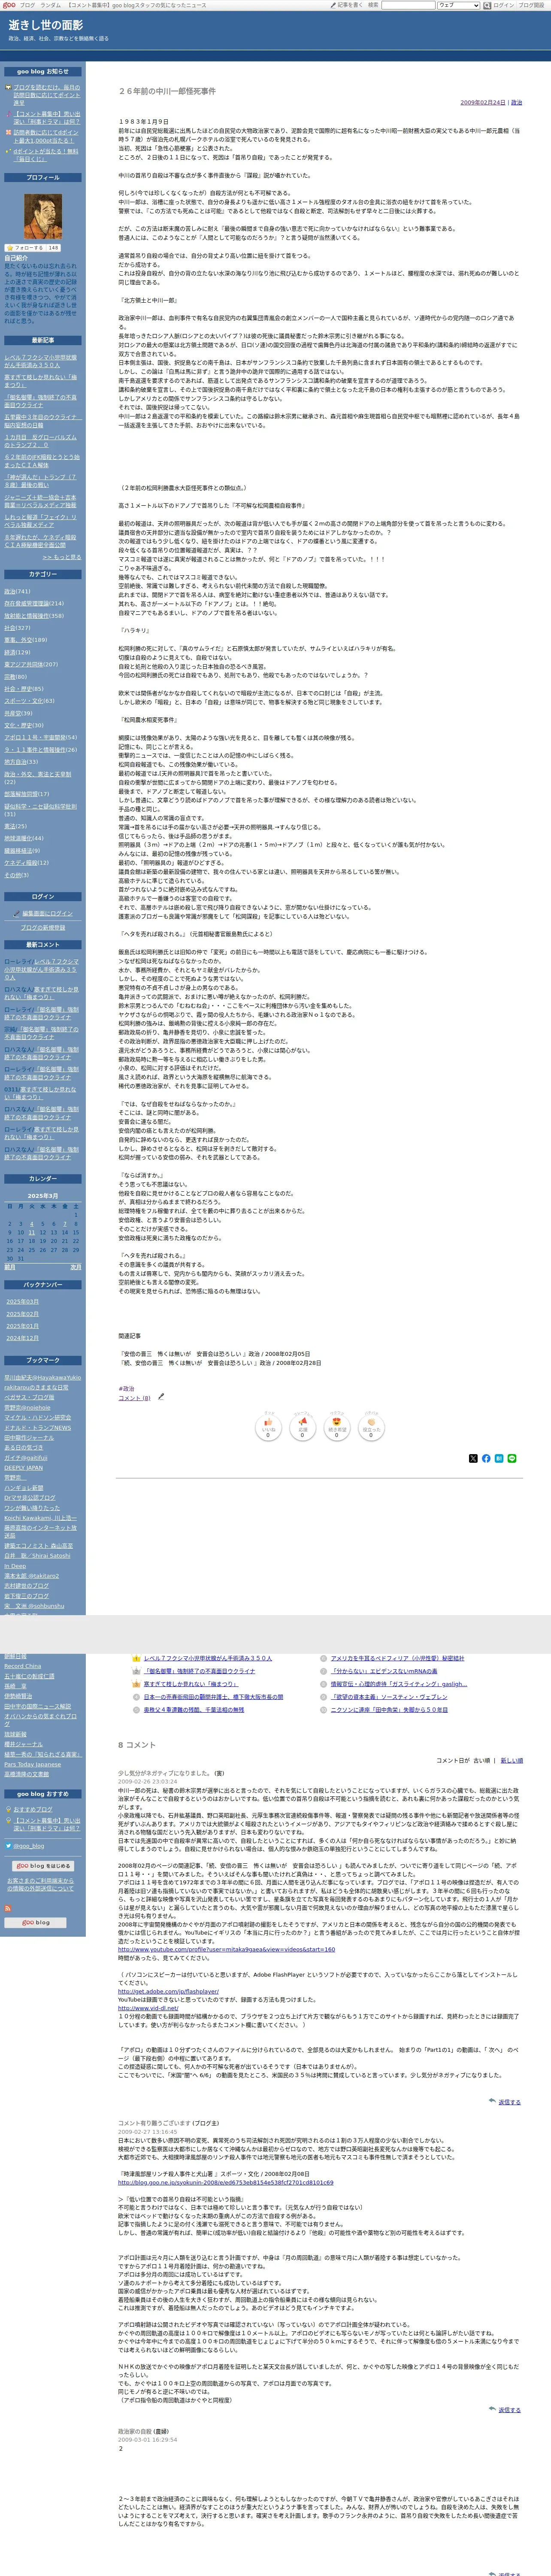Click >> もっと見る under recent articles
Image resolution: width=551 pixels, height=2576 pixels.
tap(62, 557)
